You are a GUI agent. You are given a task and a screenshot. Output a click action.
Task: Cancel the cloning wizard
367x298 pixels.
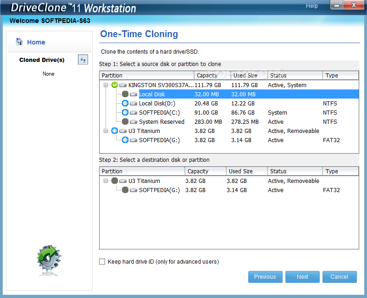pyautogui.click(x=339, y=277)
